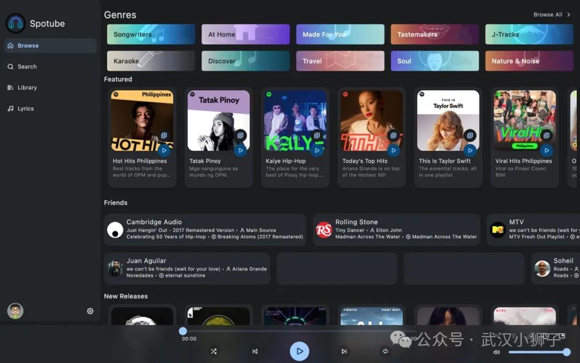
Task: Toggle repeat mode
Action: 385,351
